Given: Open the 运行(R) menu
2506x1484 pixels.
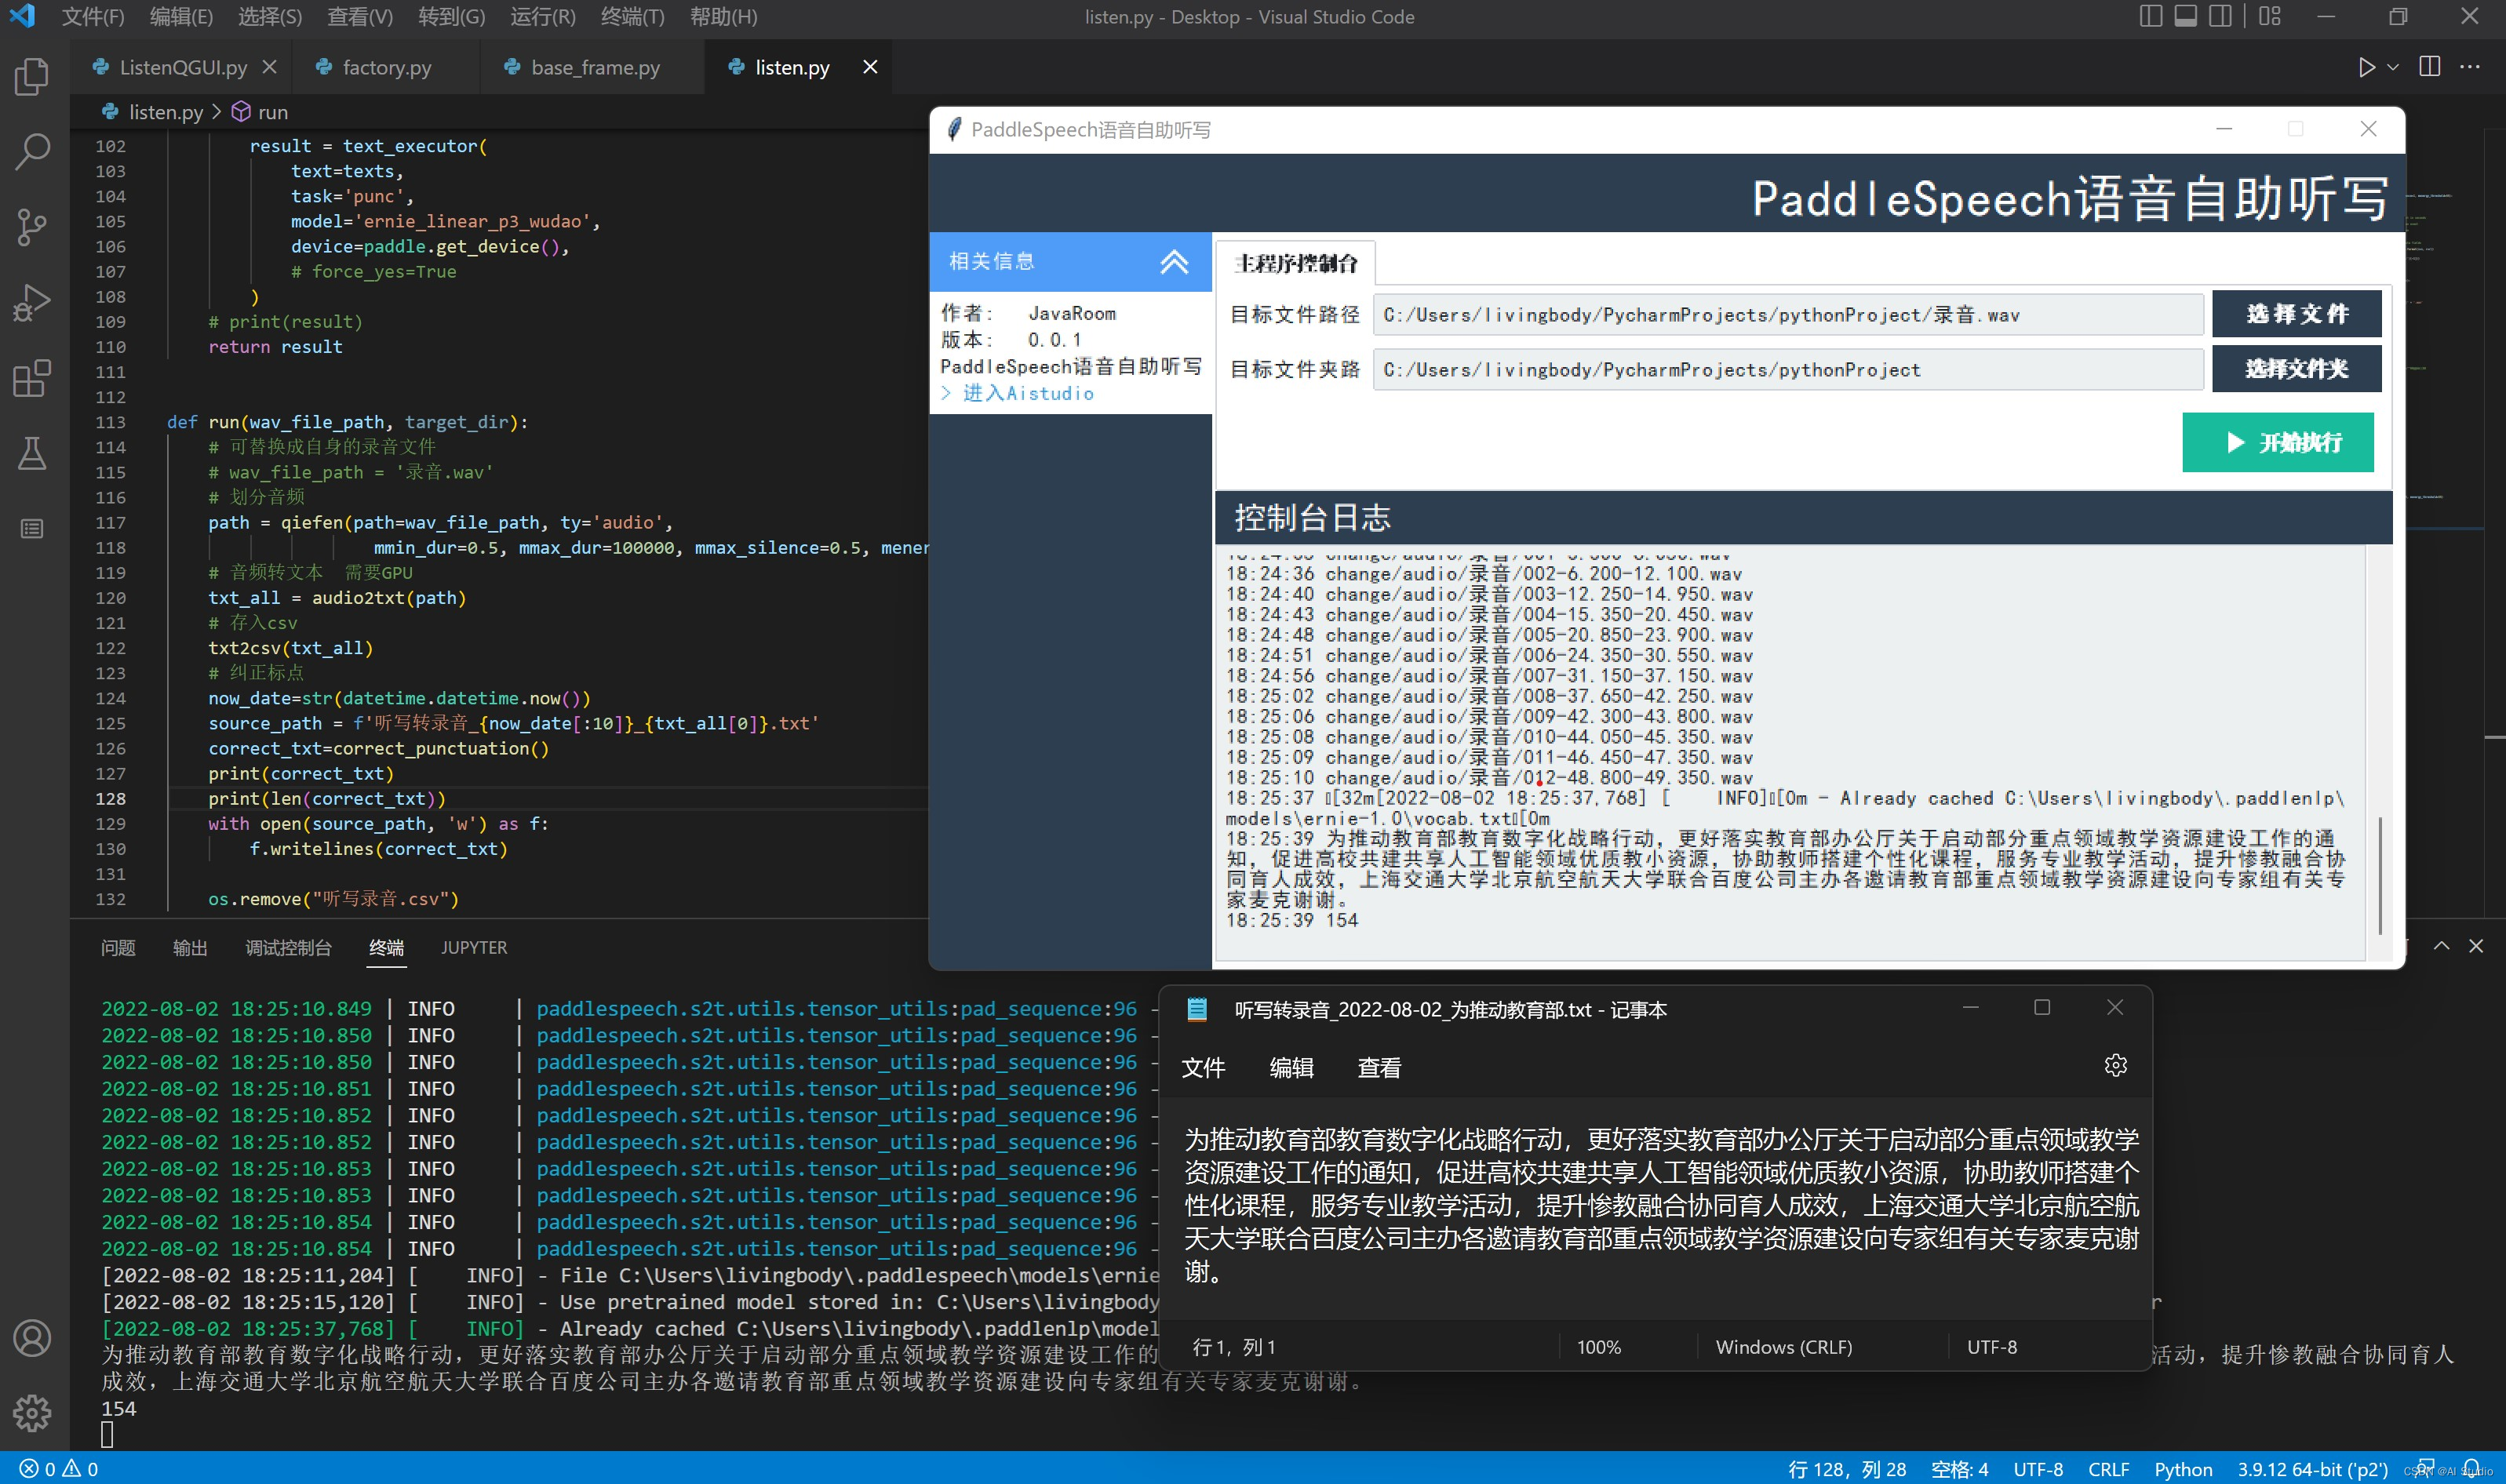Looking at the screenshot, I should [543, 17].
